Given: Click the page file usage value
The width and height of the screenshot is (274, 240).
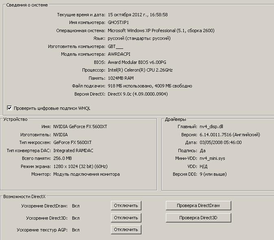Looking at the screenshot, I should [x=150, y=86].
